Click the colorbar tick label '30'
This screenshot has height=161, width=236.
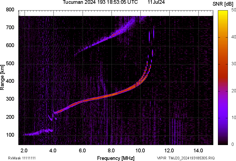(x=234, y=64)
